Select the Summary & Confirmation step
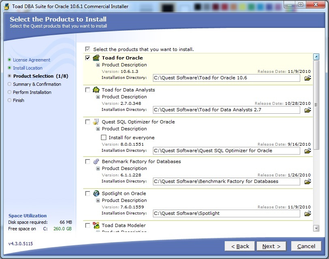The image size is (329, 259). coord(37,84)
